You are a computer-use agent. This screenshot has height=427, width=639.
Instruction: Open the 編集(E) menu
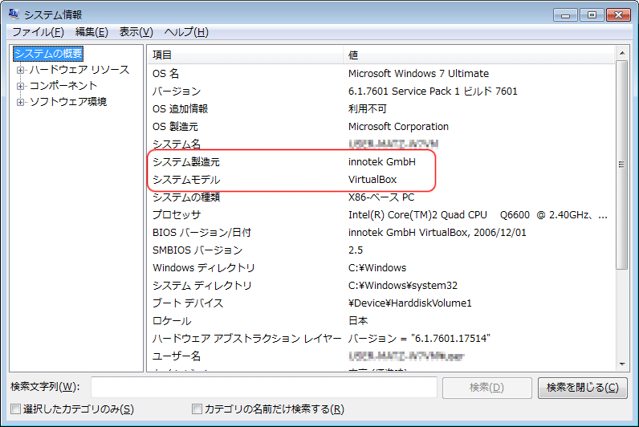pos(92,32)
